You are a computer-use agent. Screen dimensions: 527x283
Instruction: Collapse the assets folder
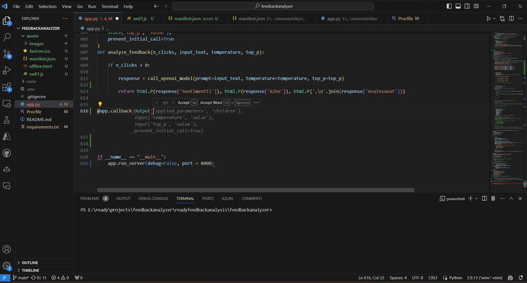33,36
